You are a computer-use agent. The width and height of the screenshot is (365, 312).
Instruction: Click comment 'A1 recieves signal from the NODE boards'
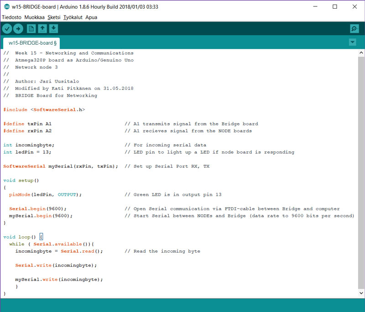click(x=193, y=131)
